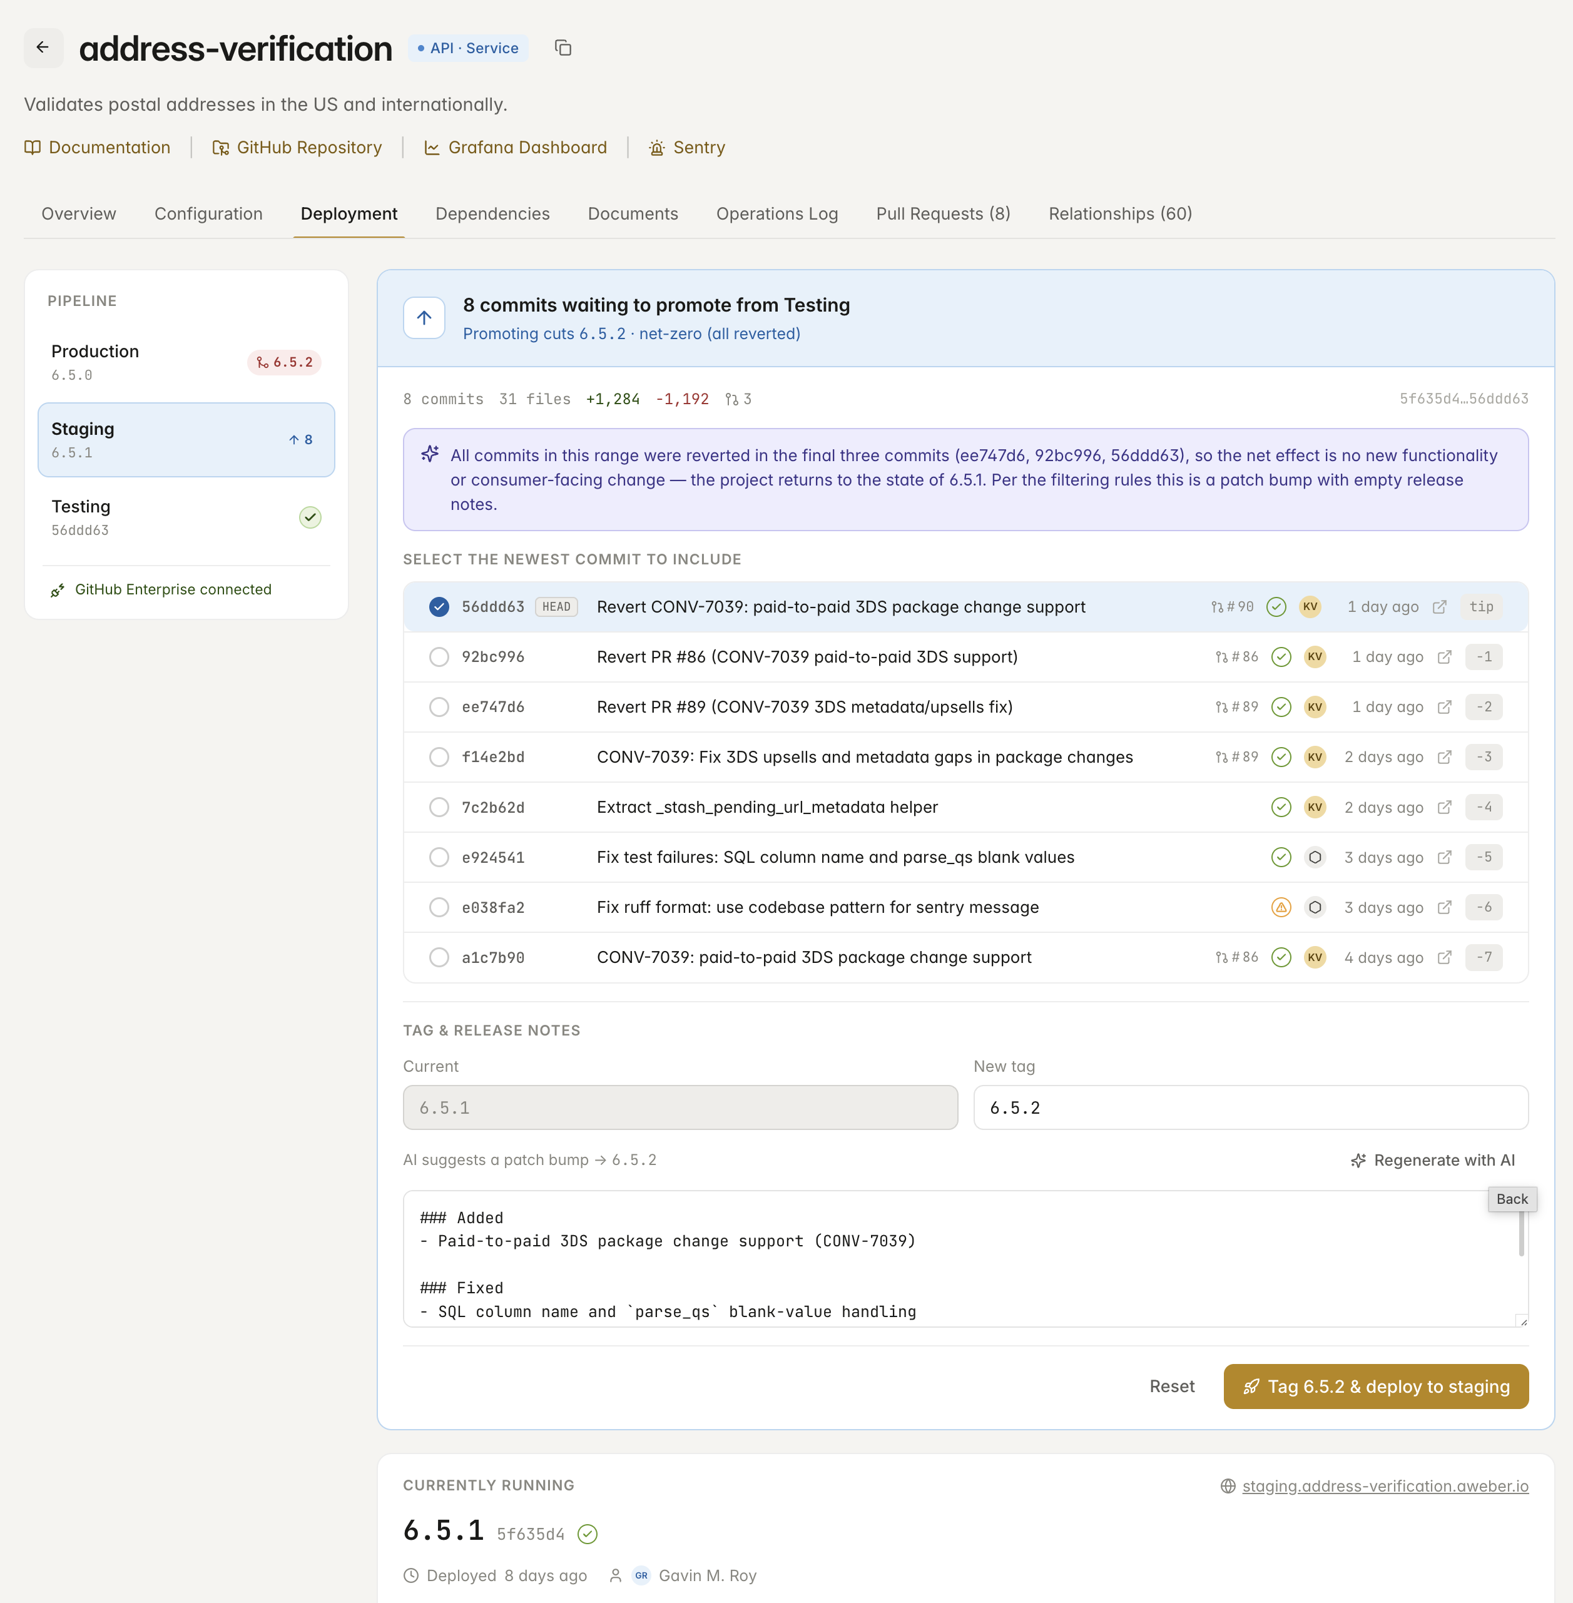This screenshot has width=1573, height=1603.
Task: Open commit 7c2b62d external link icon
Action: (1444, 807)
